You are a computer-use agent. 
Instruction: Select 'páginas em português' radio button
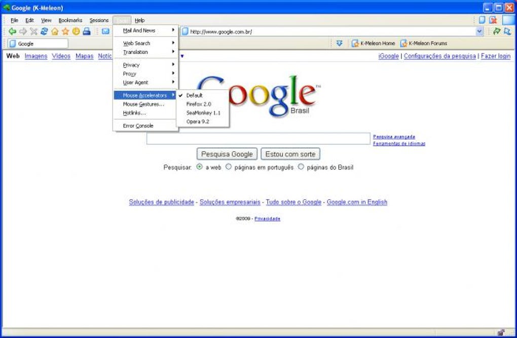click(228, 167)
